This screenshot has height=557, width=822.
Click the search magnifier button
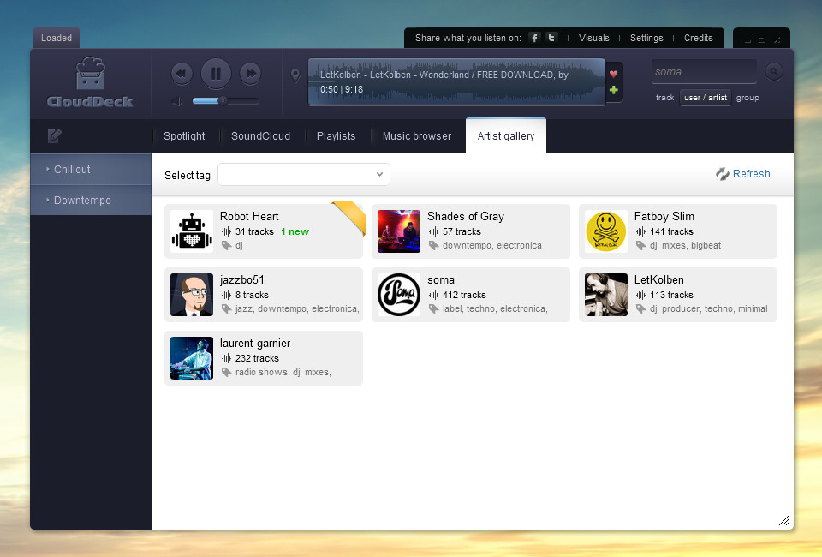774,71
